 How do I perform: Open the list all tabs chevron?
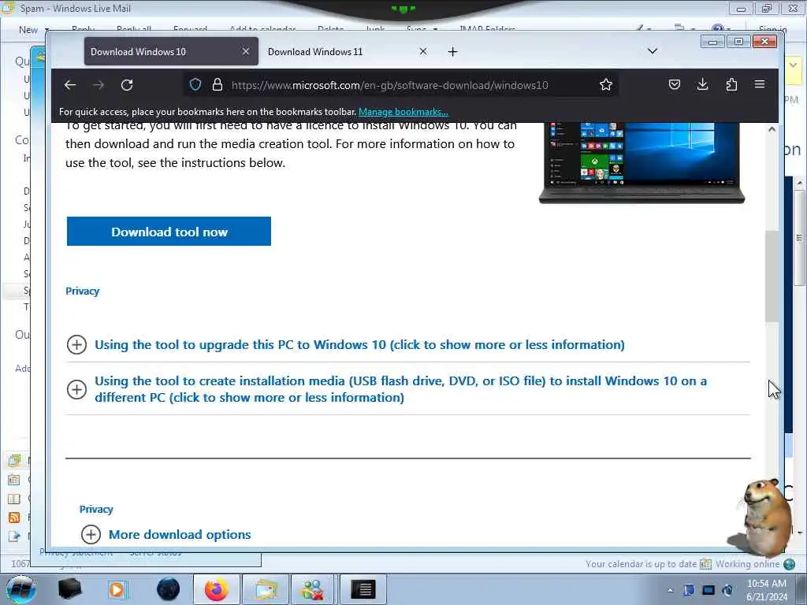click(x=652, y=51)
